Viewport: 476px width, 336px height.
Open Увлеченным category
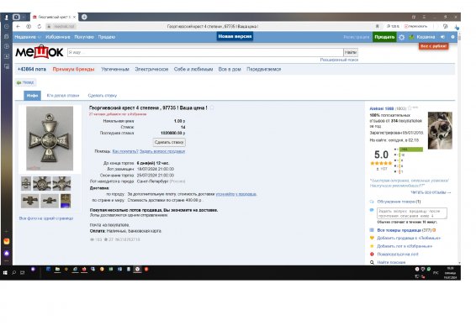click(115, 69)
